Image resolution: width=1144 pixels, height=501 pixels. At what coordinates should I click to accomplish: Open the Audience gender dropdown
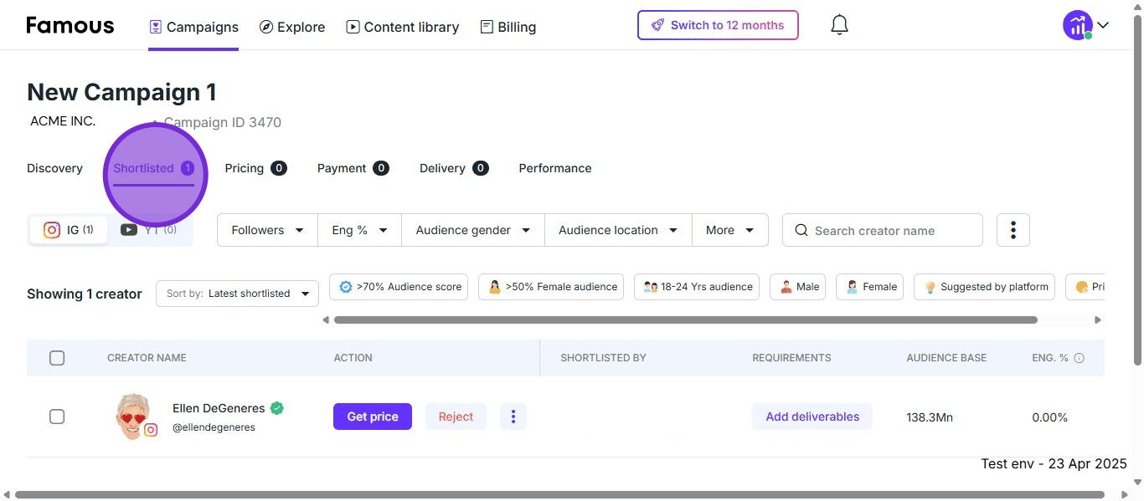coord(473,230)
